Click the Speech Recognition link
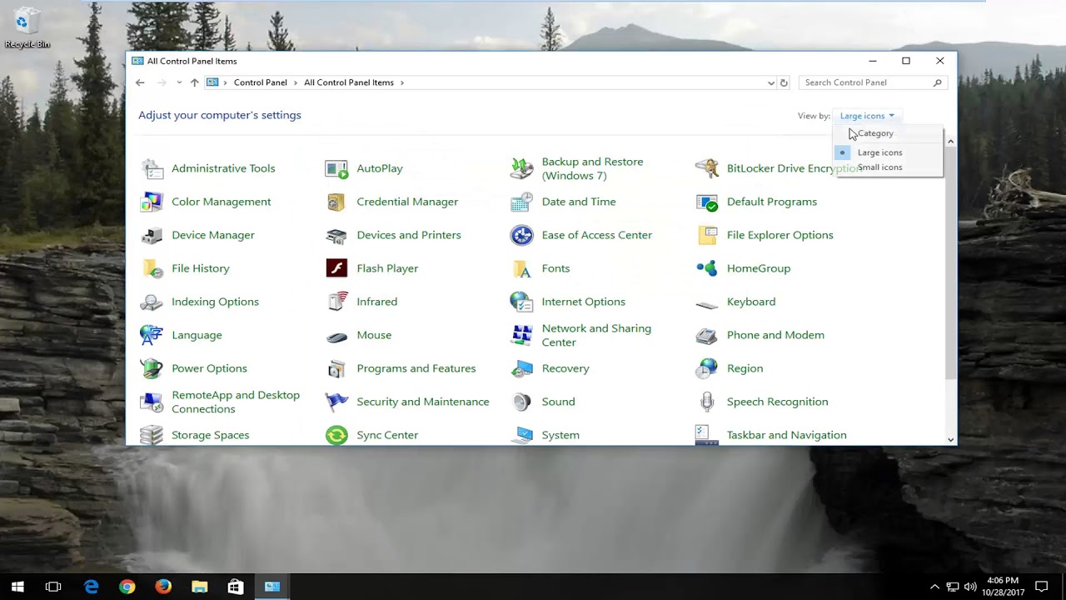Screen dimensions: 1066x600 click(x=777, y=402)
